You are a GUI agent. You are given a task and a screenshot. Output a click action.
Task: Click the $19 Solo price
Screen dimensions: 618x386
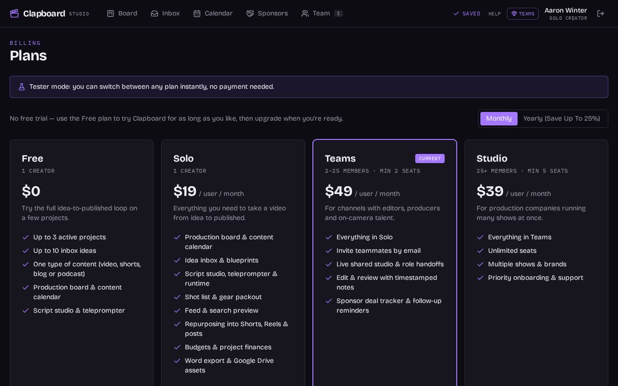[185, 192]
